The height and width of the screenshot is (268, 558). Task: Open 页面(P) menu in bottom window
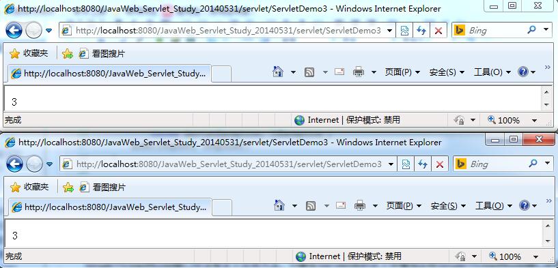[x=404, y=205]
